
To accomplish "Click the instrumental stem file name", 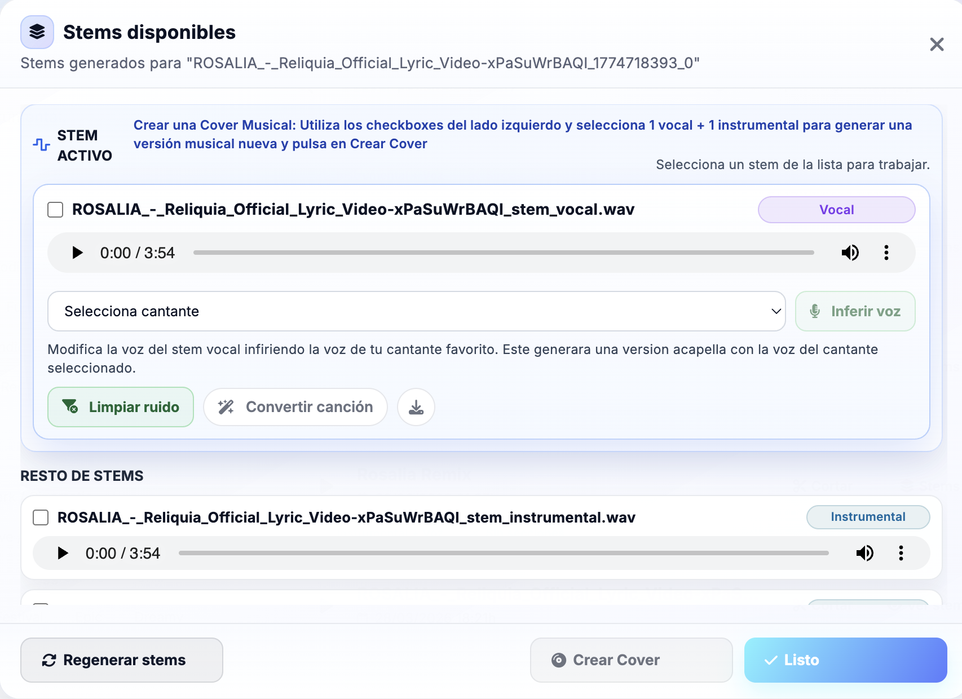I will pos(346,517).
